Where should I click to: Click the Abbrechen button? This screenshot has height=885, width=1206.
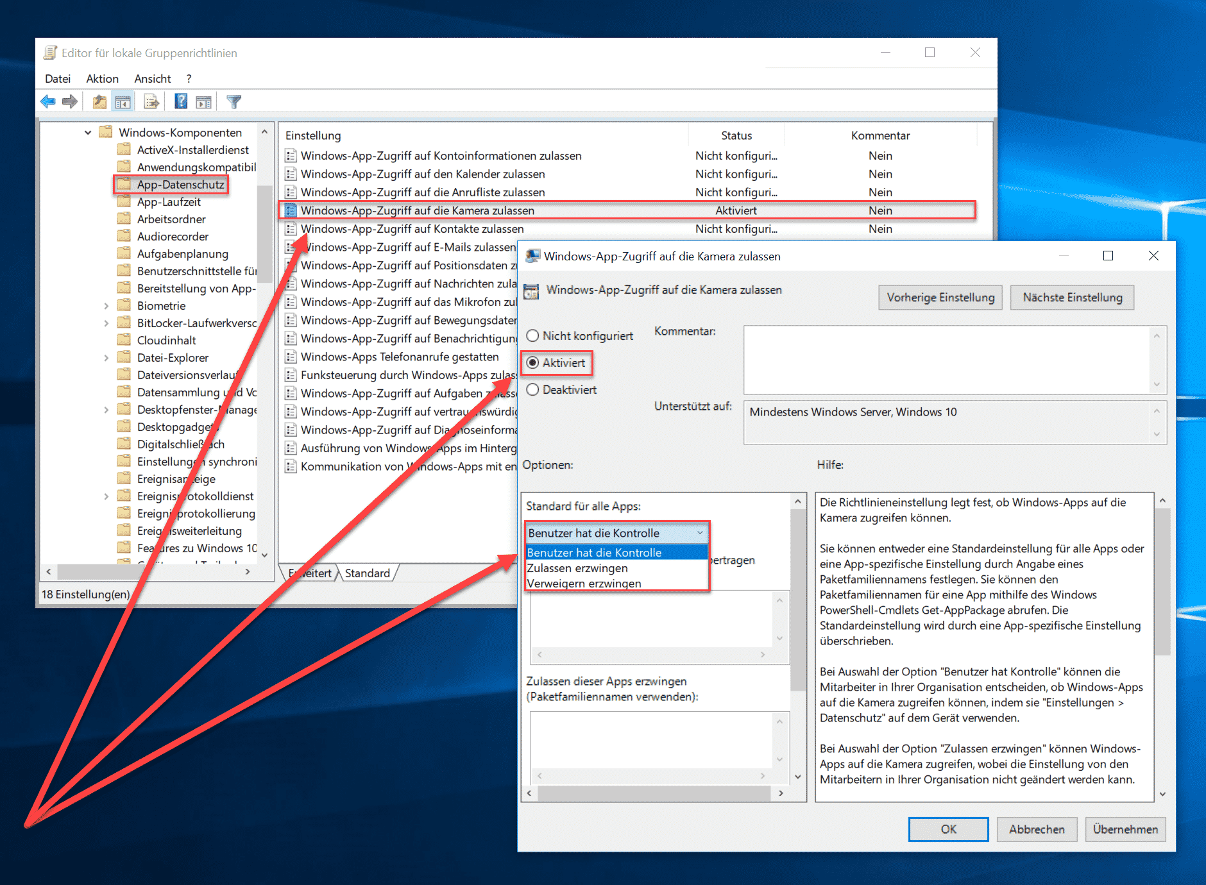pyautogui.click(x=1037, y=829)
